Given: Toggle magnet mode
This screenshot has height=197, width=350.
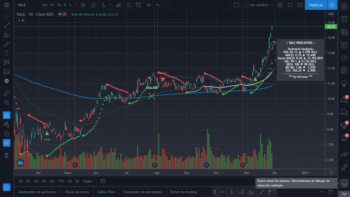Looking at the screenshot, I should click(7, 115).
